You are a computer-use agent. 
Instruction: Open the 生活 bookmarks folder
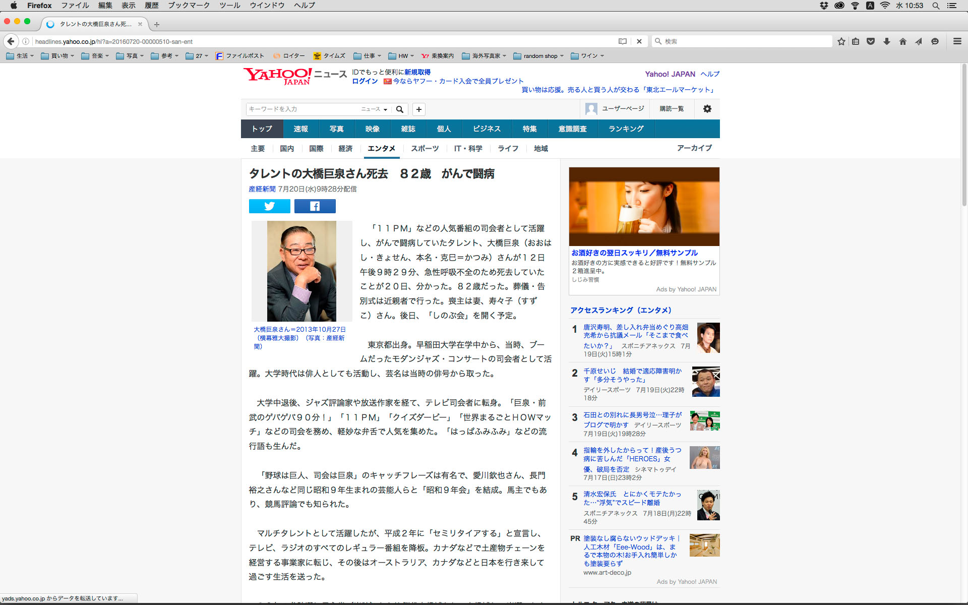pos(20,56)
